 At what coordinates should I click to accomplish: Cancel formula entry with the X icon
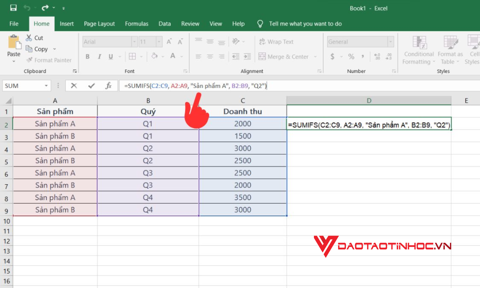pyautogui.click(x=74, y=85)
